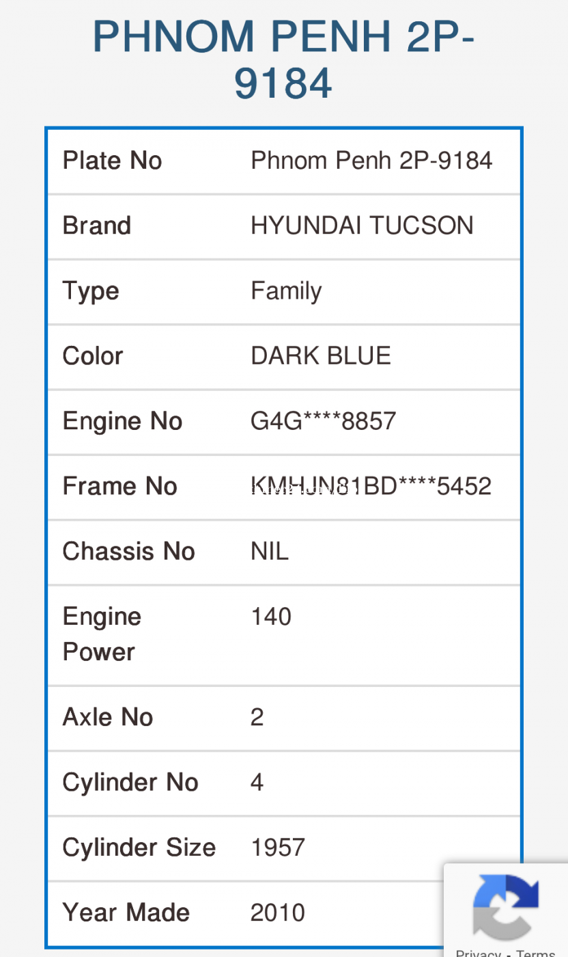Click the Engine Power row label
The height and width of the screenshot is (957, 568).
102,634
